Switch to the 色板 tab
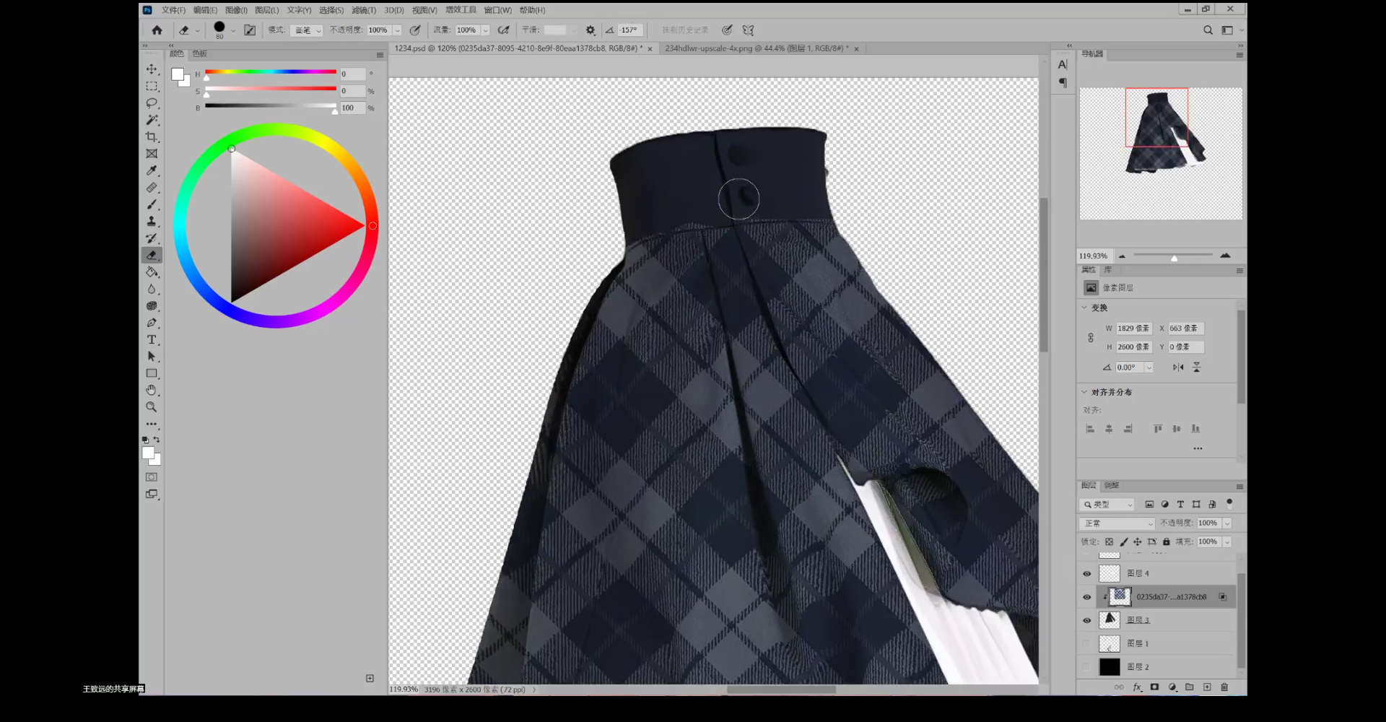This screenshot has width=1386, height=722. 200,54
